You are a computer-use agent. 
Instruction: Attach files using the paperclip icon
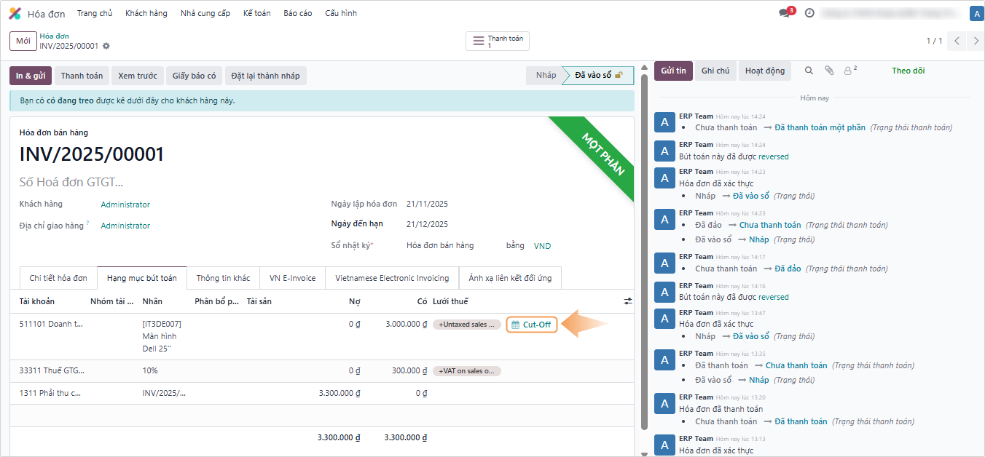click(828, 71)
